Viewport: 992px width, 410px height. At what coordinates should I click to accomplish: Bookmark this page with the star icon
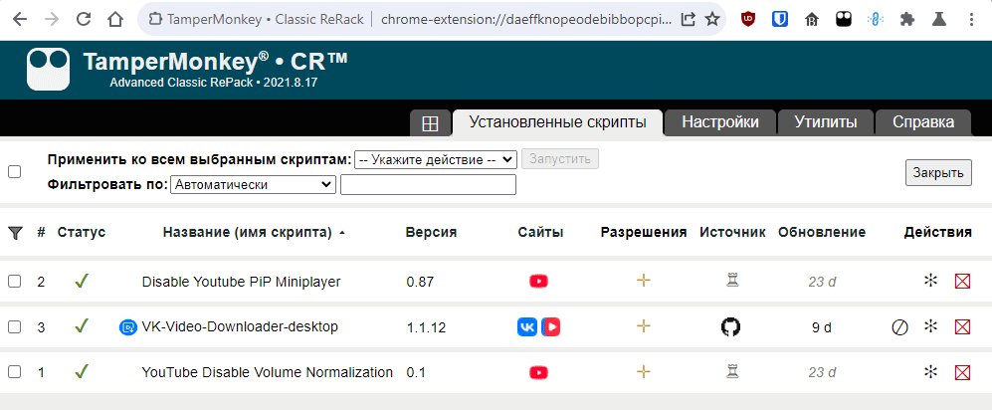click(712, 20)
